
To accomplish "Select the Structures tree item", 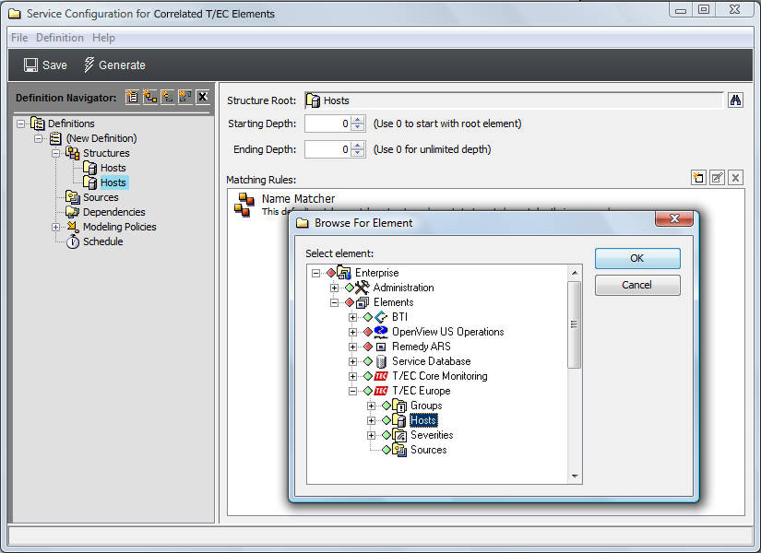I will [106, 153].
